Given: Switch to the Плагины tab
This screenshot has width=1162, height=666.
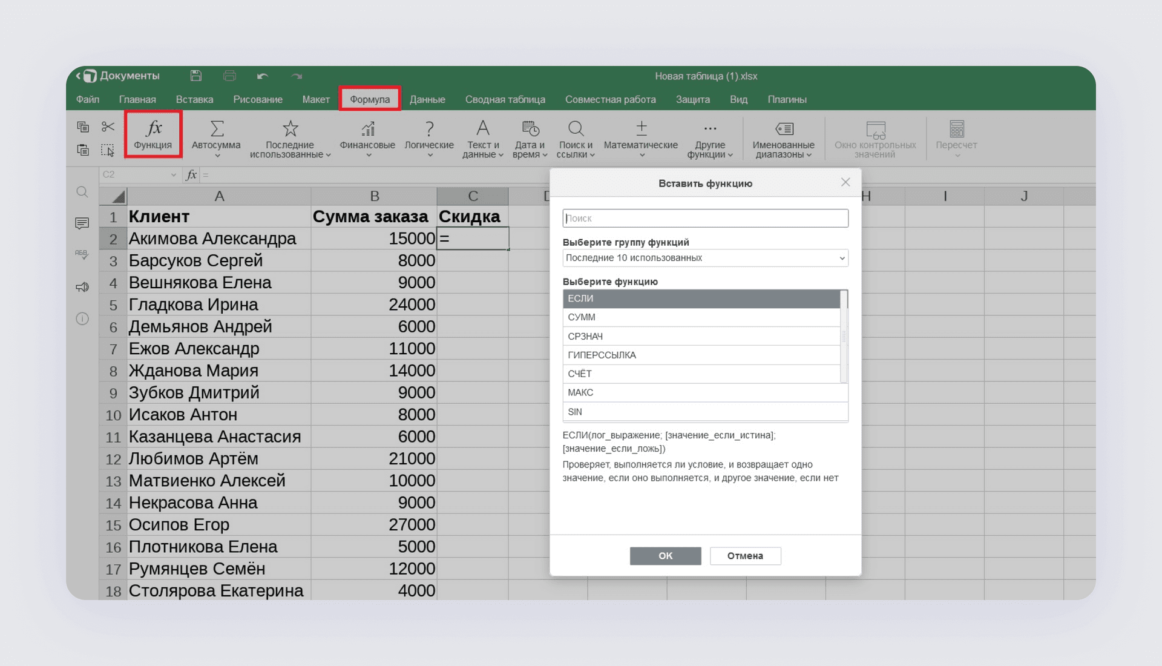Looking at the screenshot, I should point(787,99).
